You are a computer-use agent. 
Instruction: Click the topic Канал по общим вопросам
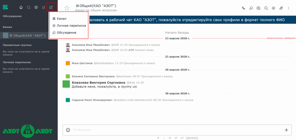click(96, 10)
